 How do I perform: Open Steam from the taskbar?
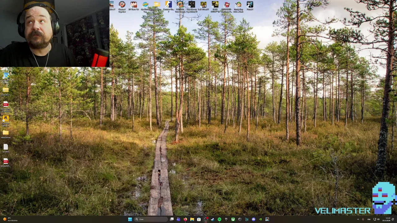coord(212,219)
